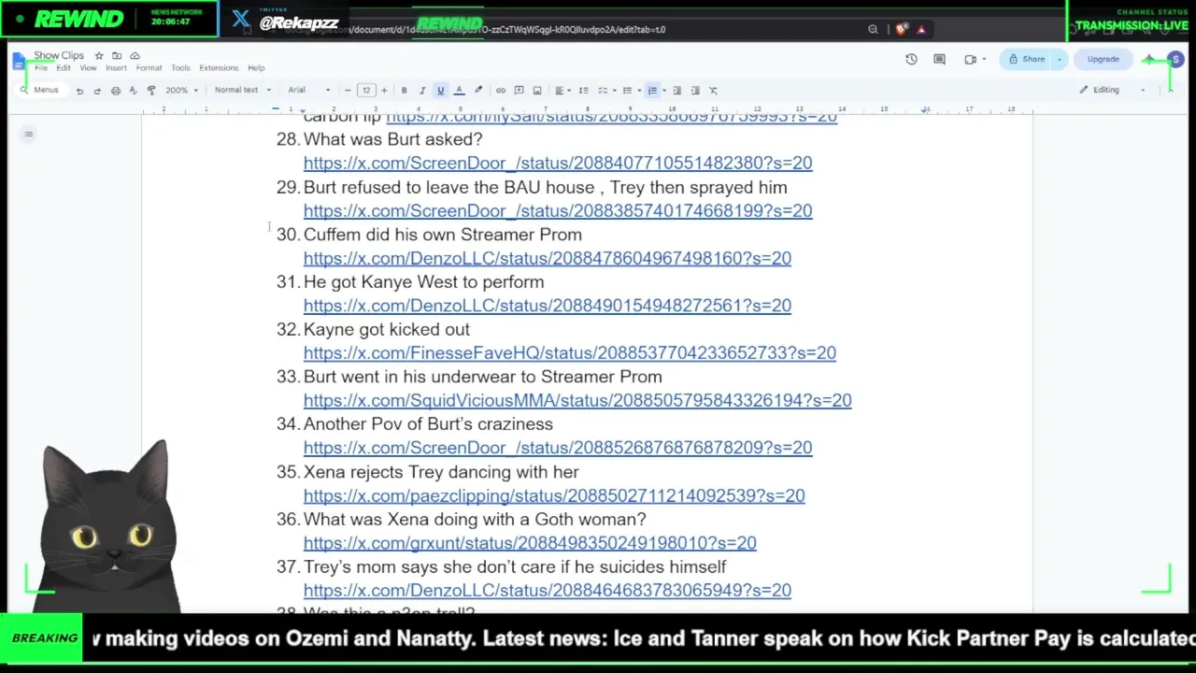Check the cloud save status icon
The width and height of the screenshot is (1196, 673).
pos(135,56)
